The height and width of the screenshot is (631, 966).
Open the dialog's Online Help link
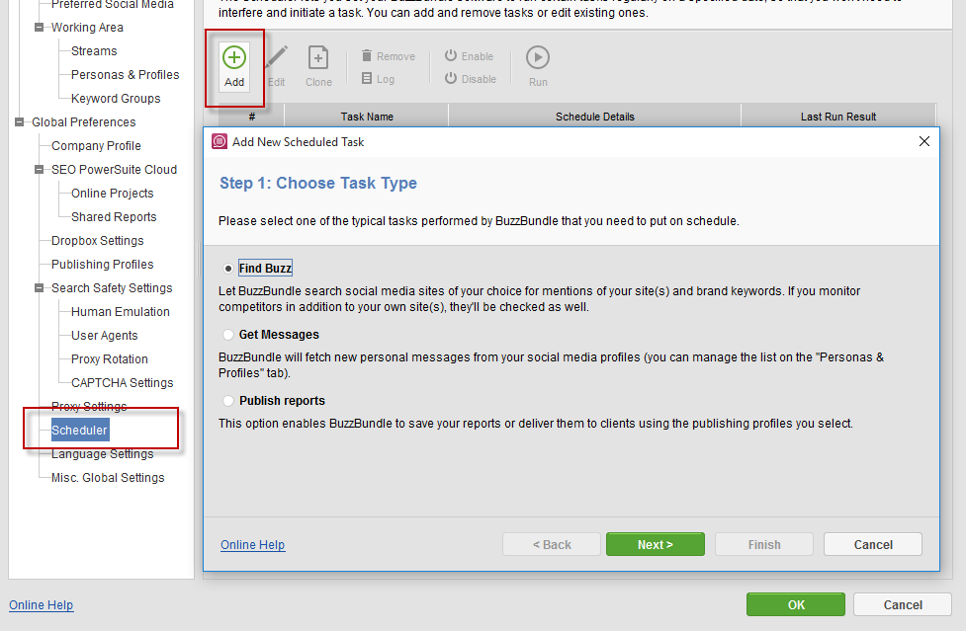(x=252, y=545)
